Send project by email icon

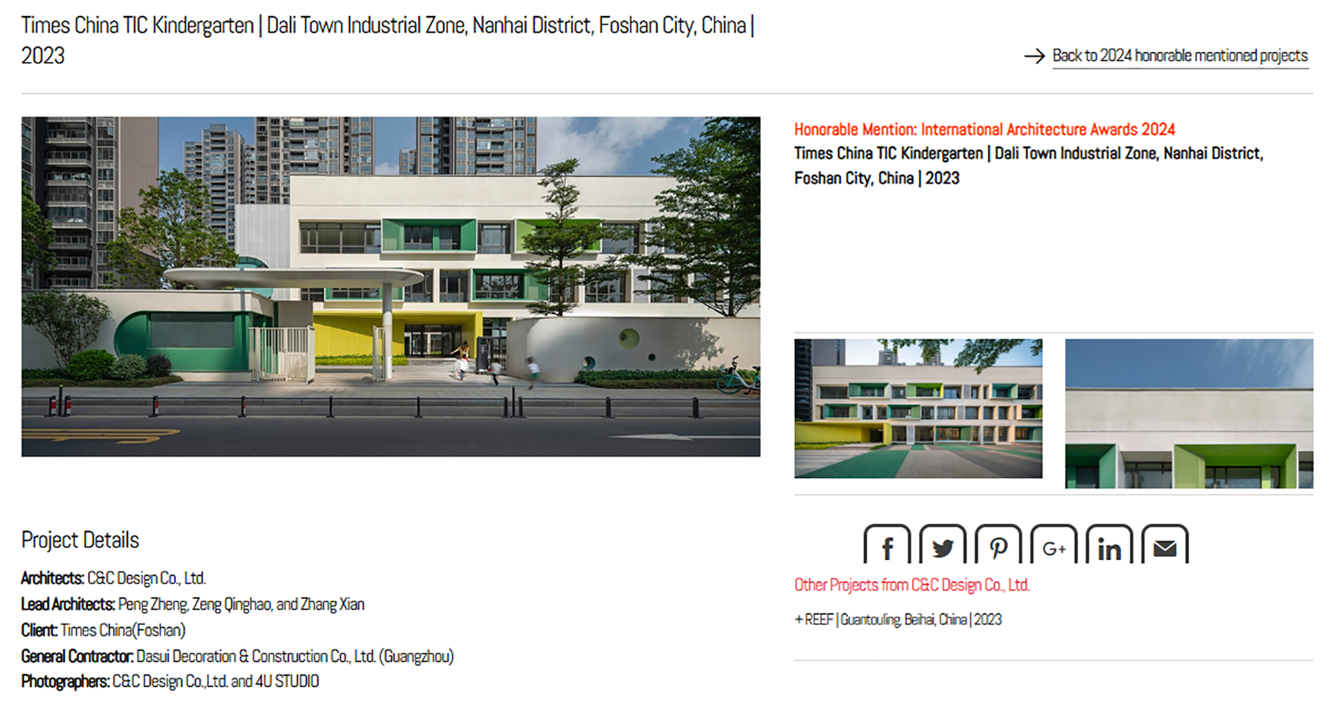[x=1165, y=545]
